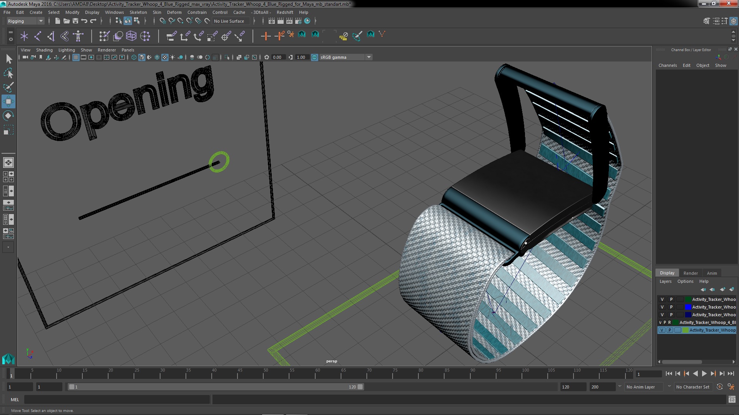Open Animation Preferences running man icon
The height and width of the screenshot is (415, 739).
[731, 387]
